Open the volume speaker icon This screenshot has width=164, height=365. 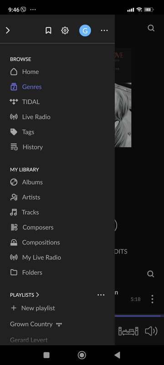tap(151, 331)
